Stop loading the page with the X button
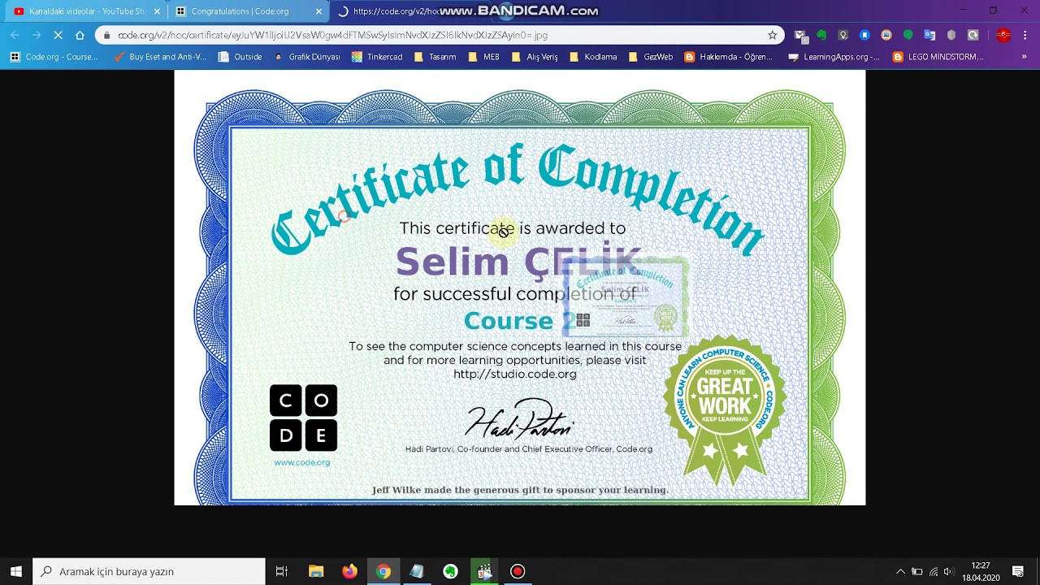 (x=58, y=35)
